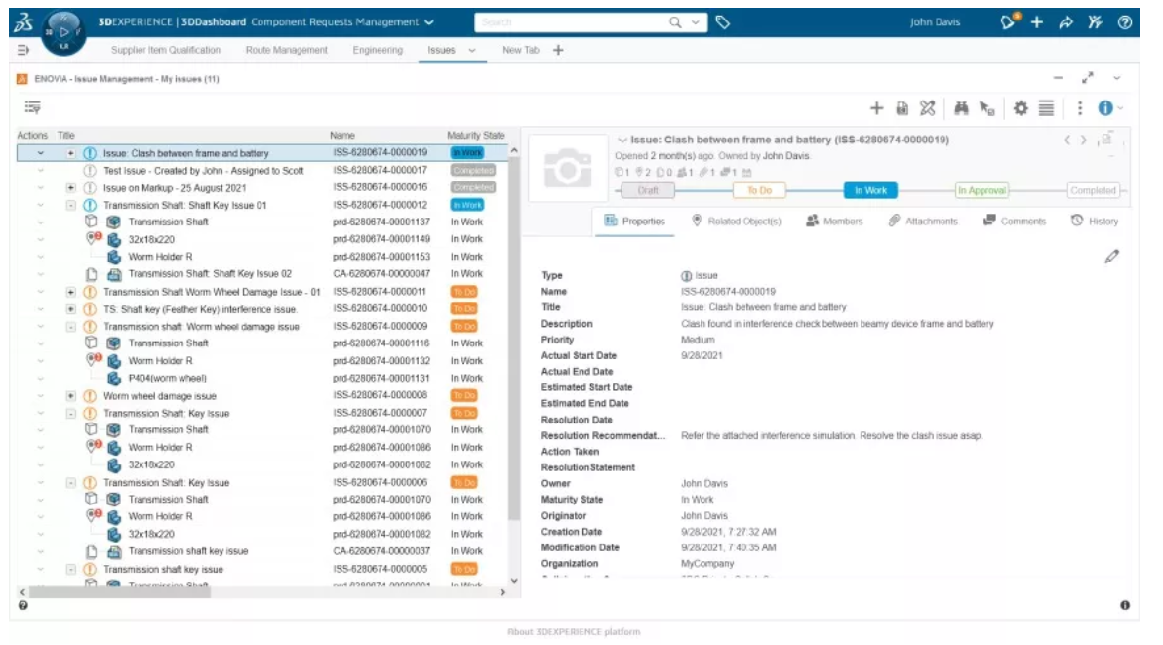Open the vertical three-dot menu
The height and width of the screenshot is (645, 1163).
click(x=1080, y=108)
